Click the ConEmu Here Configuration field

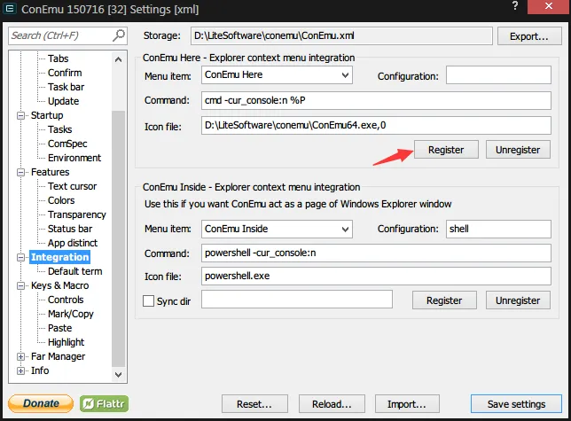coord(498,75)
